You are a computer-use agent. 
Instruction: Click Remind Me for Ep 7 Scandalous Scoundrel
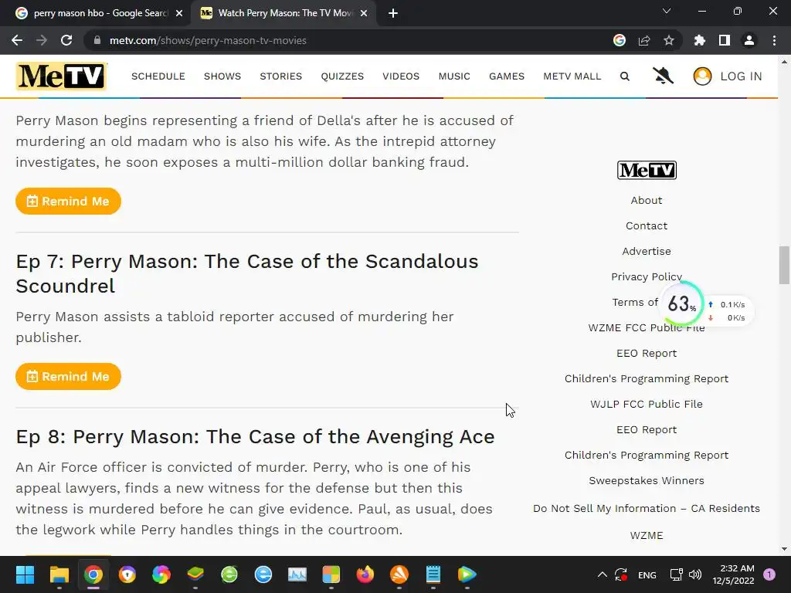[x=68, y=376]
